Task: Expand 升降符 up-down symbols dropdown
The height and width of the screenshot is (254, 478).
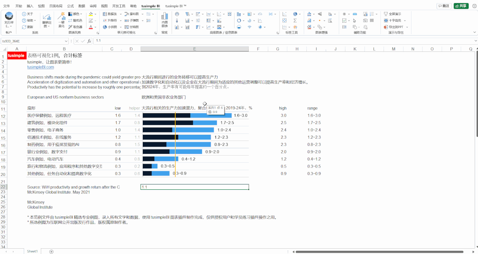Action: click(x=121, y=20)
